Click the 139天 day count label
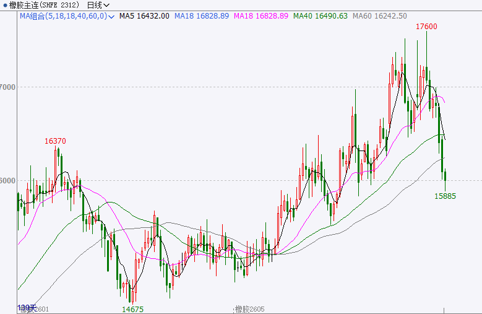Image resolution: width=482 pixels, height=314 pixels. 27,307
